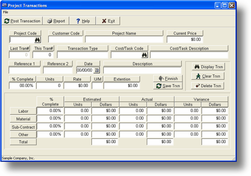Click the Delete Trxn button

click(x=207, y=86)
